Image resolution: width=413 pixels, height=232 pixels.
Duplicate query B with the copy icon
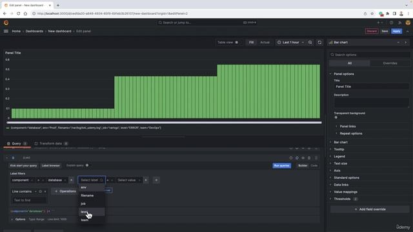pos(297,158)
